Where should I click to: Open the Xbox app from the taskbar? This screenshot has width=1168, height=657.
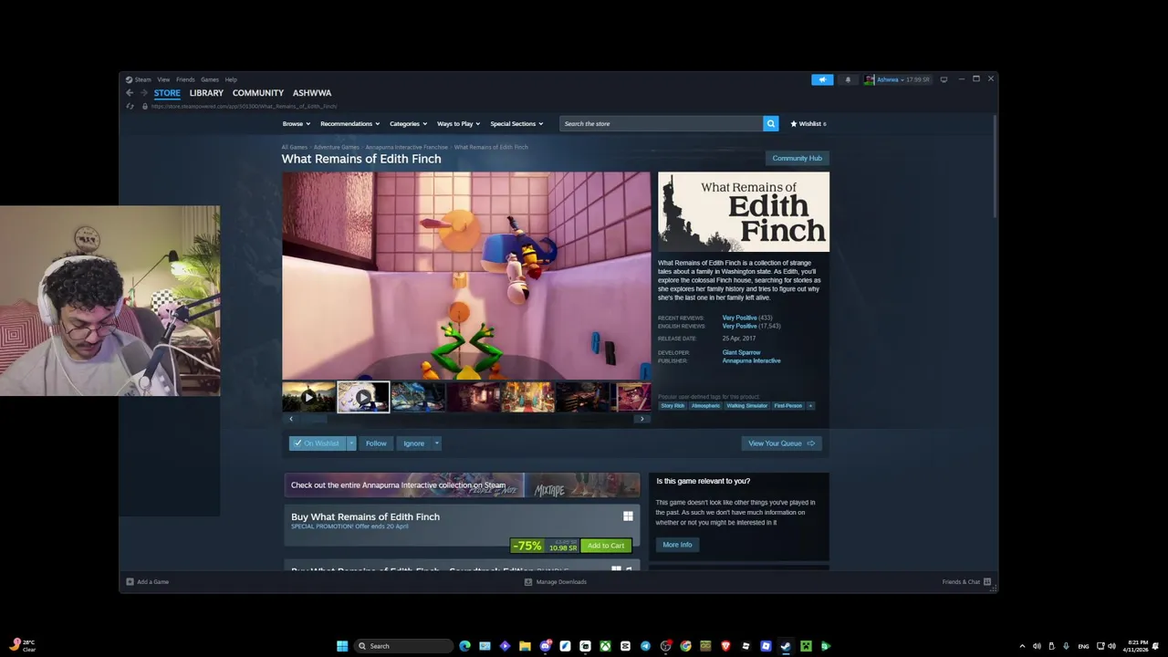605,646
